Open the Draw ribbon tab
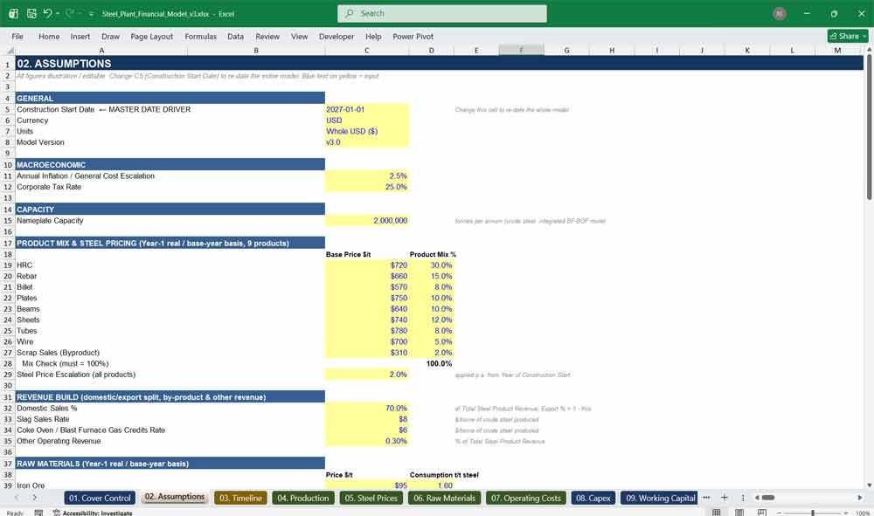The width and height of the screenshot is (874, 516). click(110, 36)
